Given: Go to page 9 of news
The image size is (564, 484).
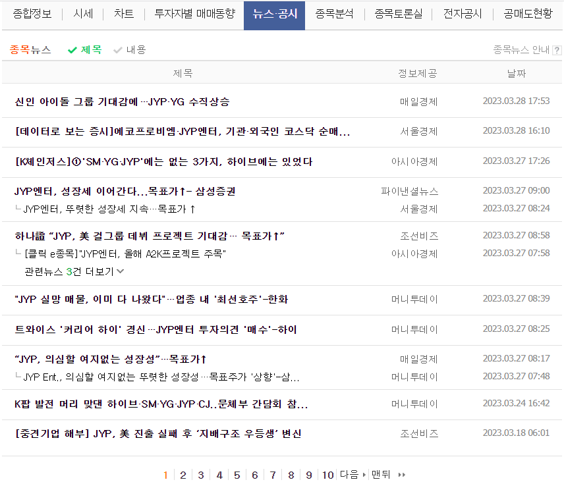Looking at the screenshot, I should point(309,475).
